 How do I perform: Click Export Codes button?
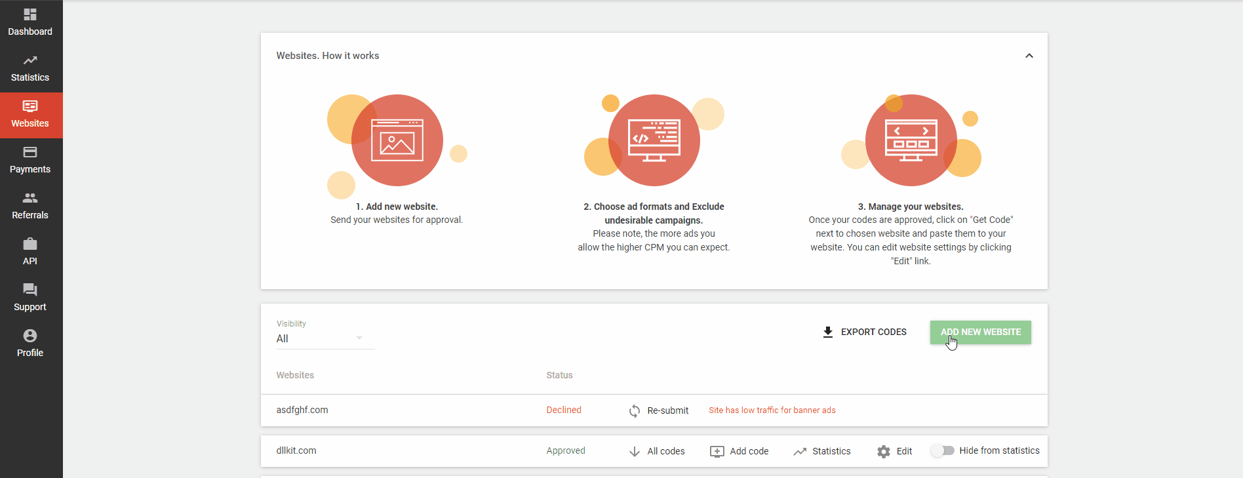pos(865,332)
